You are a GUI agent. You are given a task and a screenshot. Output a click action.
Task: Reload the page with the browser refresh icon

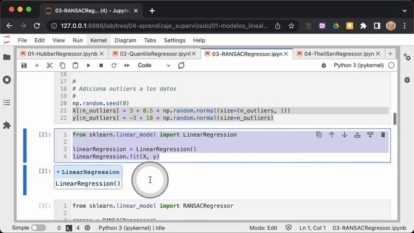click(x=37, y=26)
